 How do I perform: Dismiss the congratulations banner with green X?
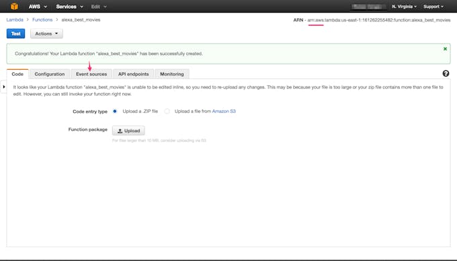click(x=445, y=49)
